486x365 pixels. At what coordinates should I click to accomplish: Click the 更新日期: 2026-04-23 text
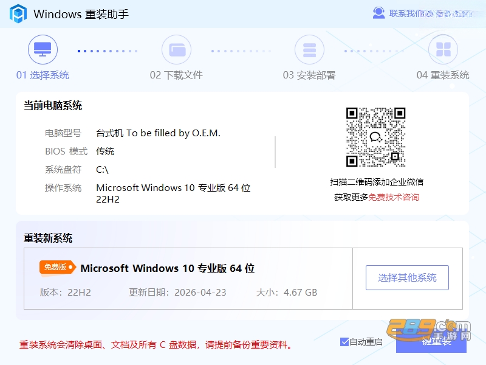[x=177, y=293]
